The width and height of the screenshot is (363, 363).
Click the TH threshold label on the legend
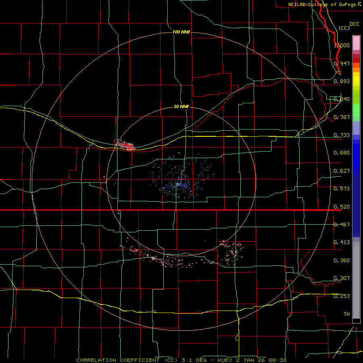tap(346, 314)
